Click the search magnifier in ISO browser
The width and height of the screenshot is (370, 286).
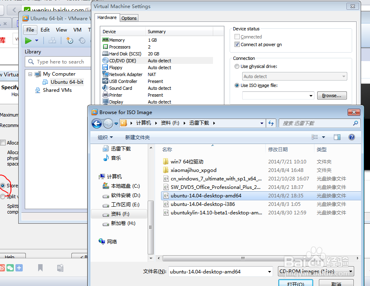pyautogui.click(x=355, y=123)
